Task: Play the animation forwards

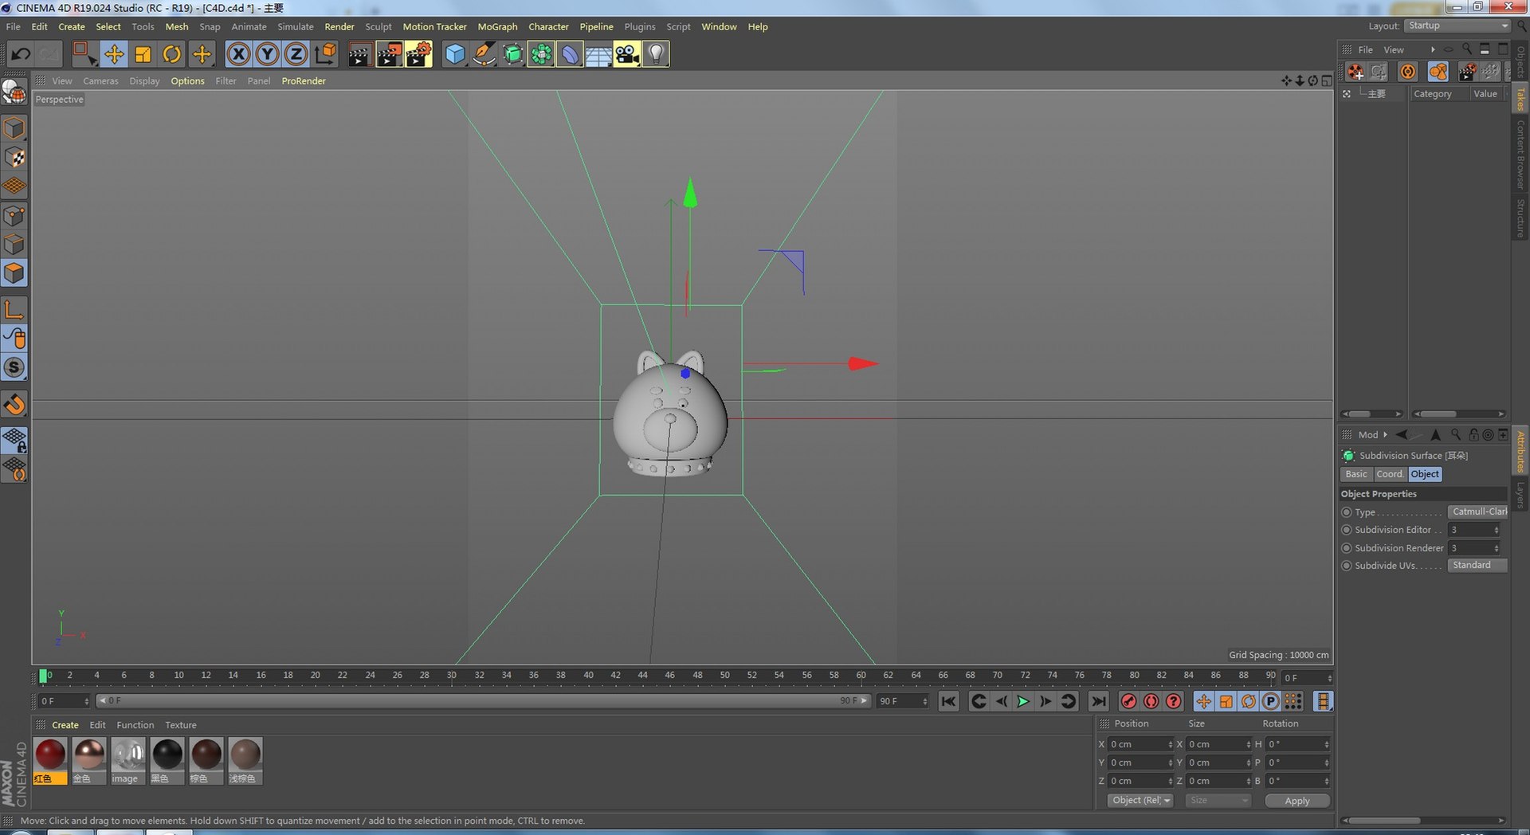Action: click(x=1023, y=701)
